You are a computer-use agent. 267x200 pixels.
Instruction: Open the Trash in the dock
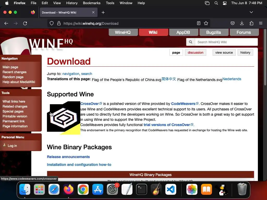coord(242,189)
